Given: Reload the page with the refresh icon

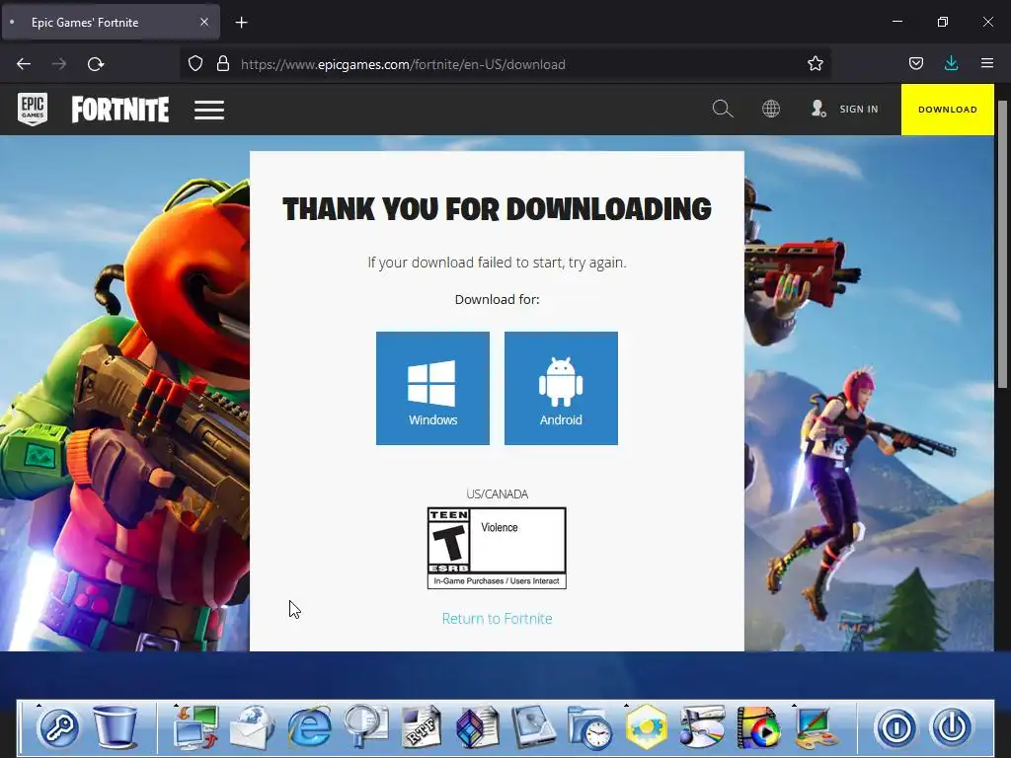Looking at the screenshot, I should tap(96, 64).
